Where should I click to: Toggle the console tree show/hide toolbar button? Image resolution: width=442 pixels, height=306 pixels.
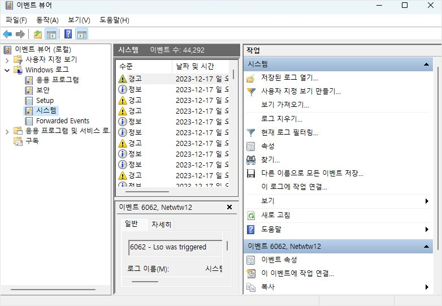pos(51,35)
